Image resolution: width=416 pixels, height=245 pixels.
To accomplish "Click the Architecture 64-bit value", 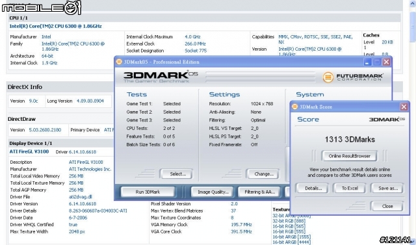I will (x=47, y=56).
